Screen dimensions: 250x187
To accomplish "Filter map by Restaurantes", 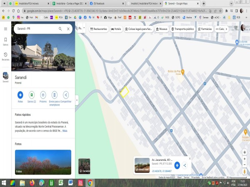I will (99, 29).
